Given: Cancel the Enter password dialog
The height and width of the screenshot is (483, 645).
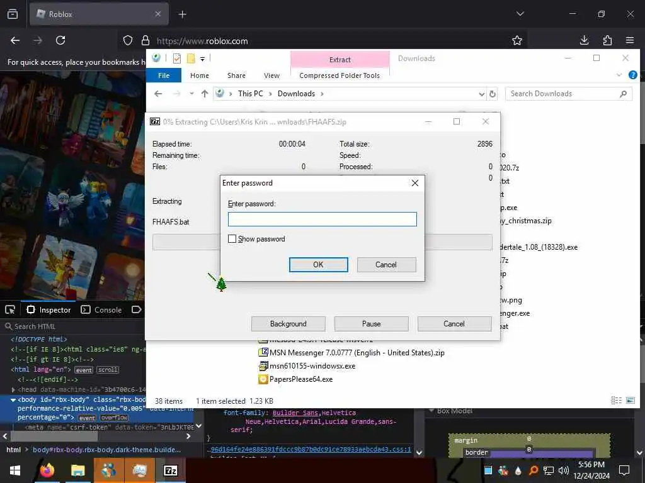Looking at the screenshot, I should [386, 265].
